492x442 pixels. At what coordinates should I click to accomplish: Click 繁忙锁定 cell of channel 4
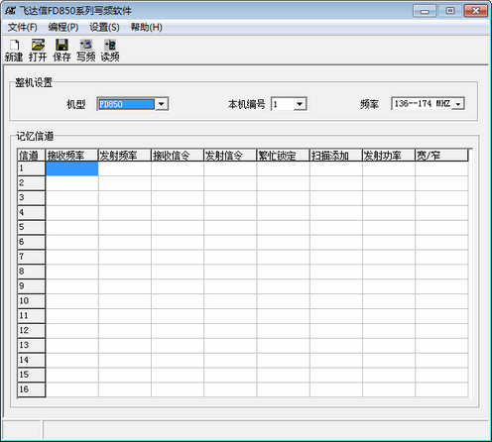coord(283,213)
